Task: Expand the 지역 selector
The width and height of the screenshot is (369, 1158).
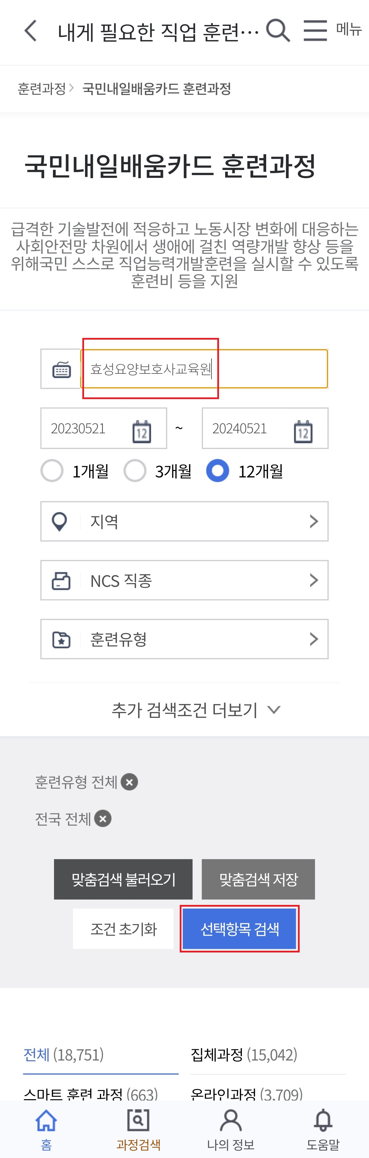Action: click(x=184, y=522)
